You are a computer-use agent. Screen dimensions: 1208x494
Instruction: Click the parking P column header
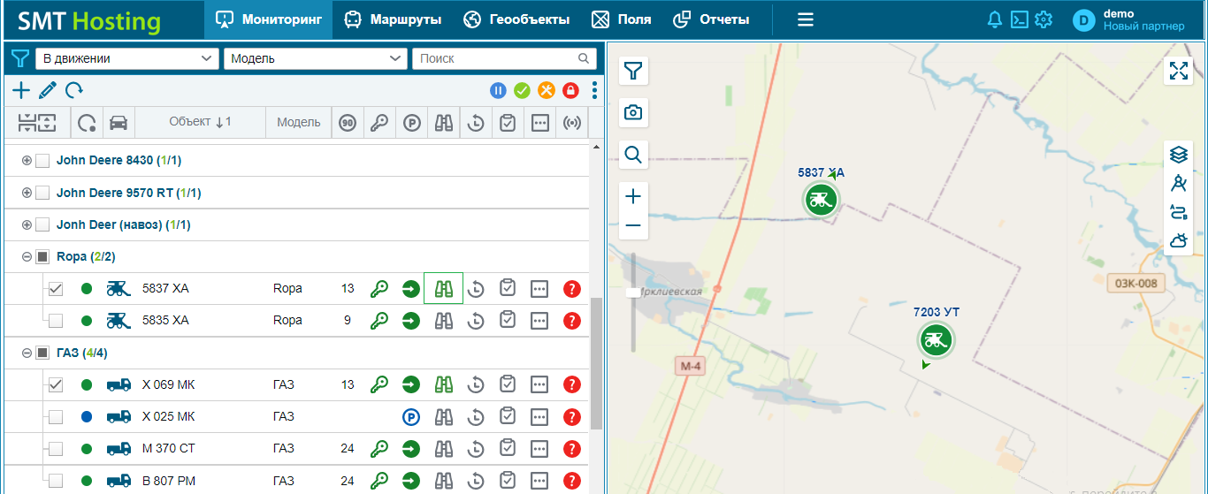(411, 123)
